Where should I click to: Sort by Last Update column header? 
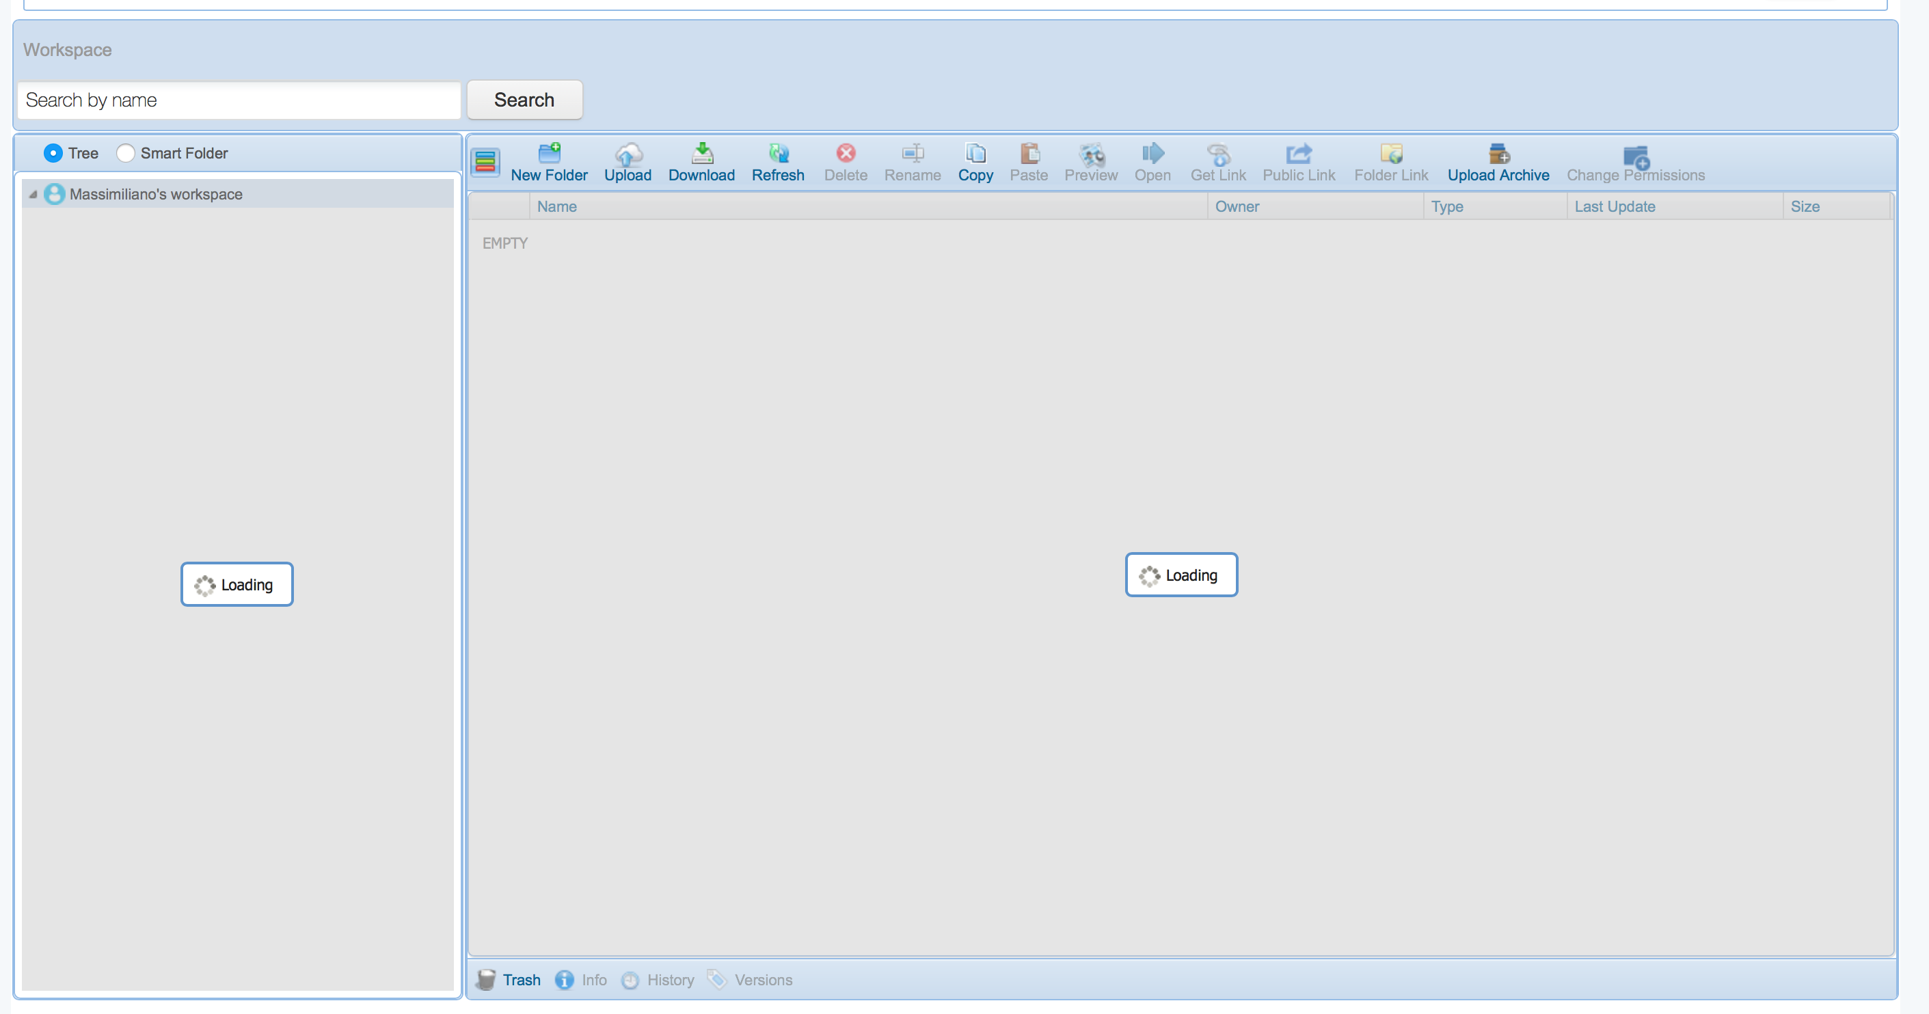click(1614, 206)
